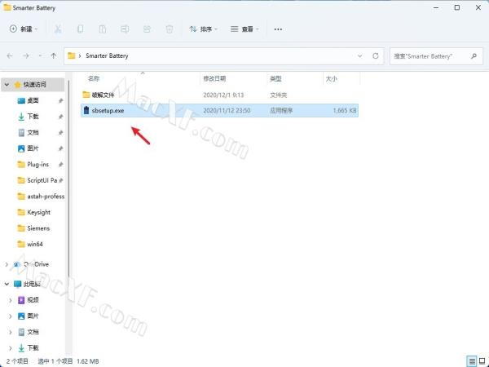Viewport: 489px width, 367px height.
Task: Click the search magnifier icon
Action: [x=474, y=56]
